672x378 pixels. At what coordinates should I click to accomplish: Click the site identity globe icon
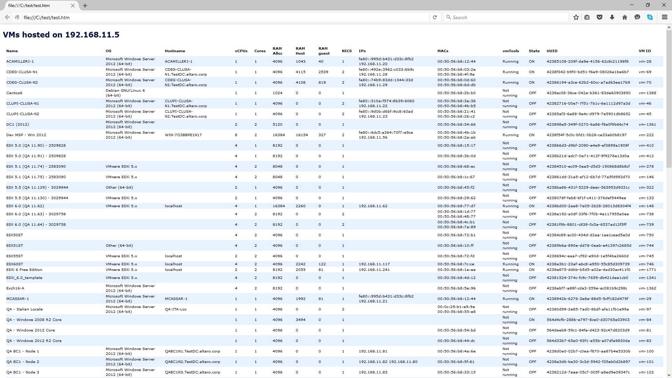coord(17,17)
